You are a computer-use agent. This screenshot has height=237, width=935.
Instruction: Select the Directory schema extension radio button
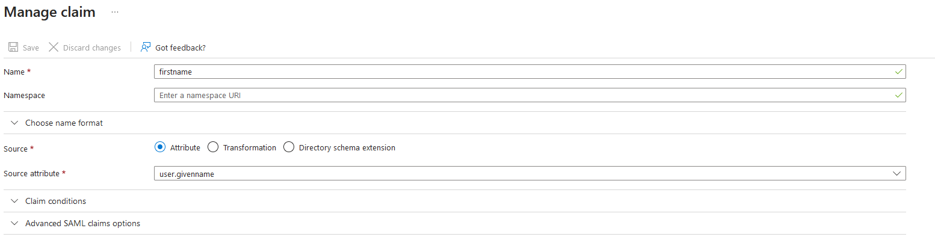point(289,147)
